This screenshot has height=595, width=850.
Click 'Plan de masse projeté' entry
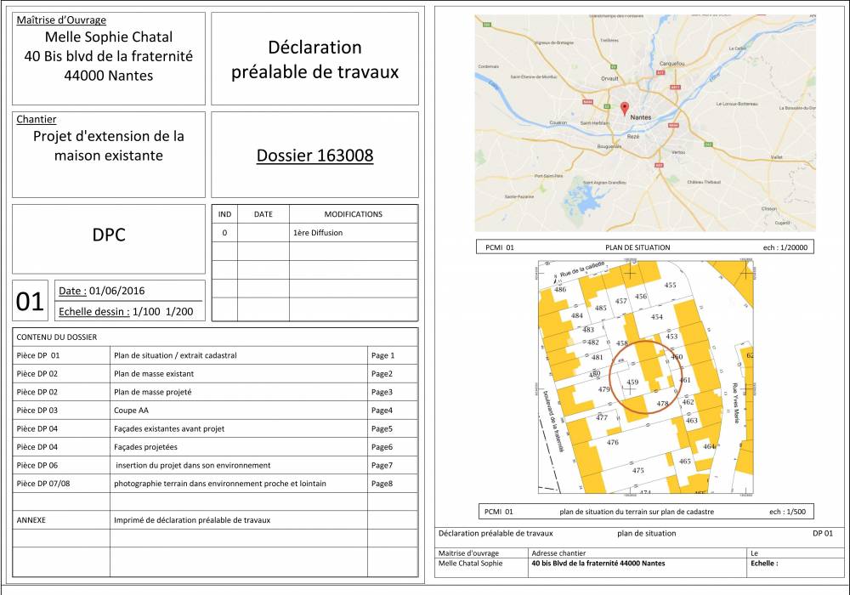click(x=152, y=392)
